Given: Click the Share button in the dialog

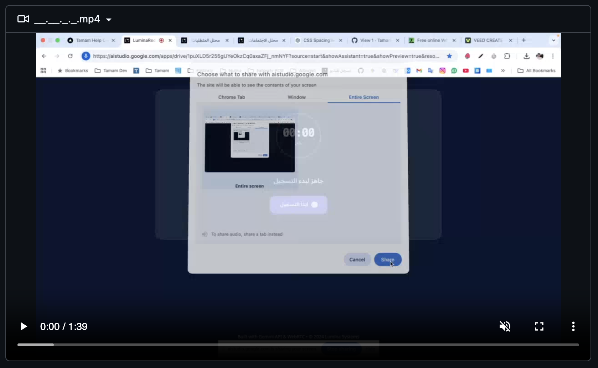Looking at the screenshot, I should coord(387,259).
